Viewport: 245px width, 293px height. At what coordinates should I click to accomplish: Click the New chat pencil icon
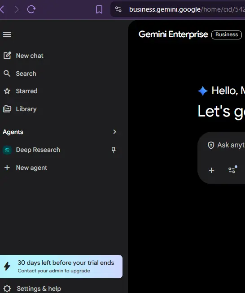click(x=7, y=56)
